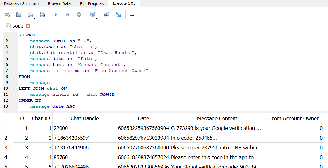328x168 pixels.
Task: Open find with binoculars icon
Action: pyautogui.click(x=107, y=15)
